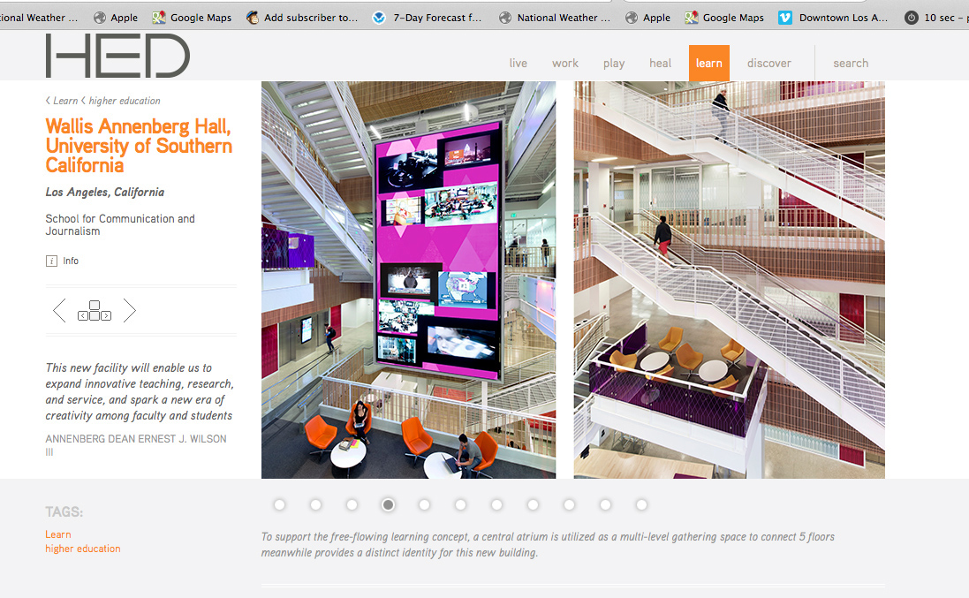Click the TAGS: heading

(64, 512)
